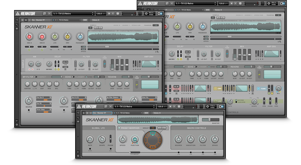This screenshot has width=301, height=165.
Task: Click the NI logo in front window
Action: [x=221, y=106]
